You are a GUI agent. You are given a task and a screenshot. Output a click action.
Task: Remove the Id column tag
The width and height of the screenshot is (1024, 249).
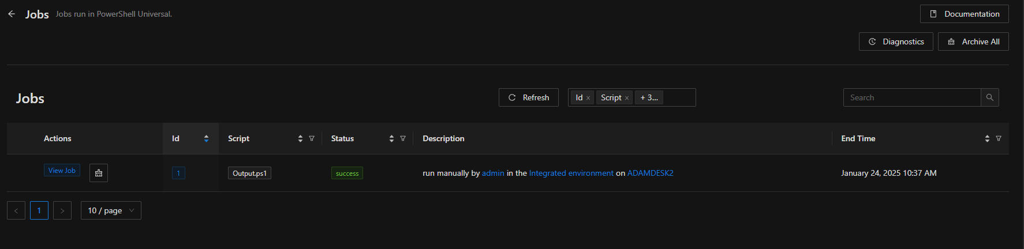click(x=588, y=98)
